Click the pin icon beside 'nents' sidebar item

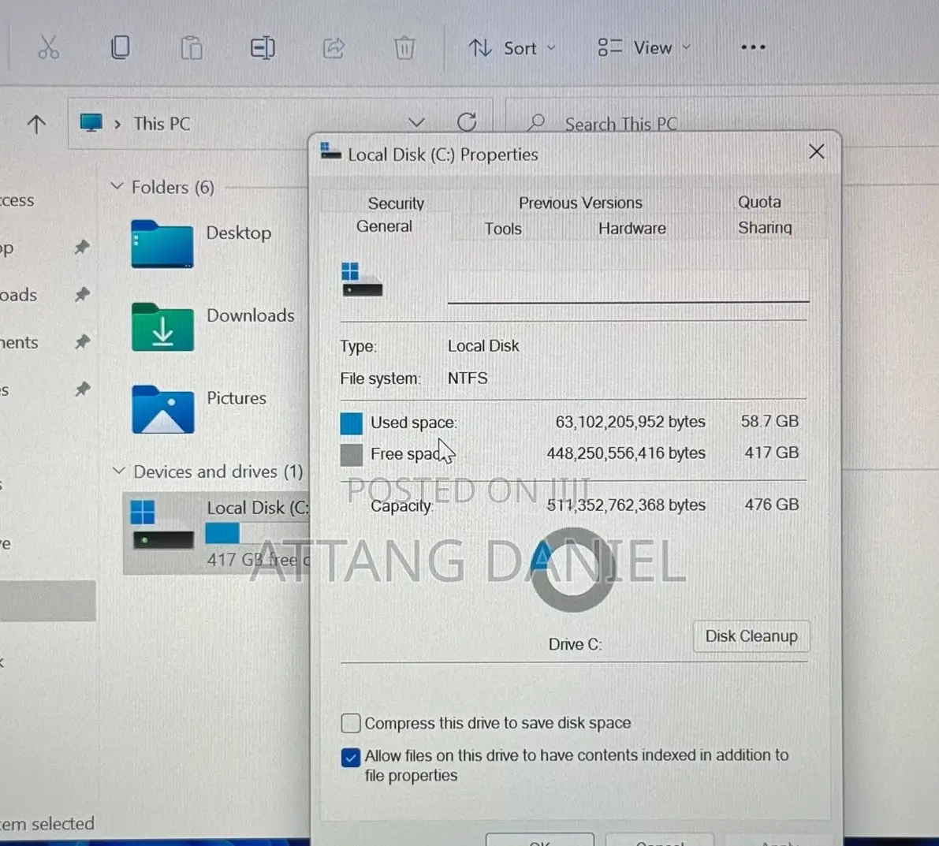(82, 341)
